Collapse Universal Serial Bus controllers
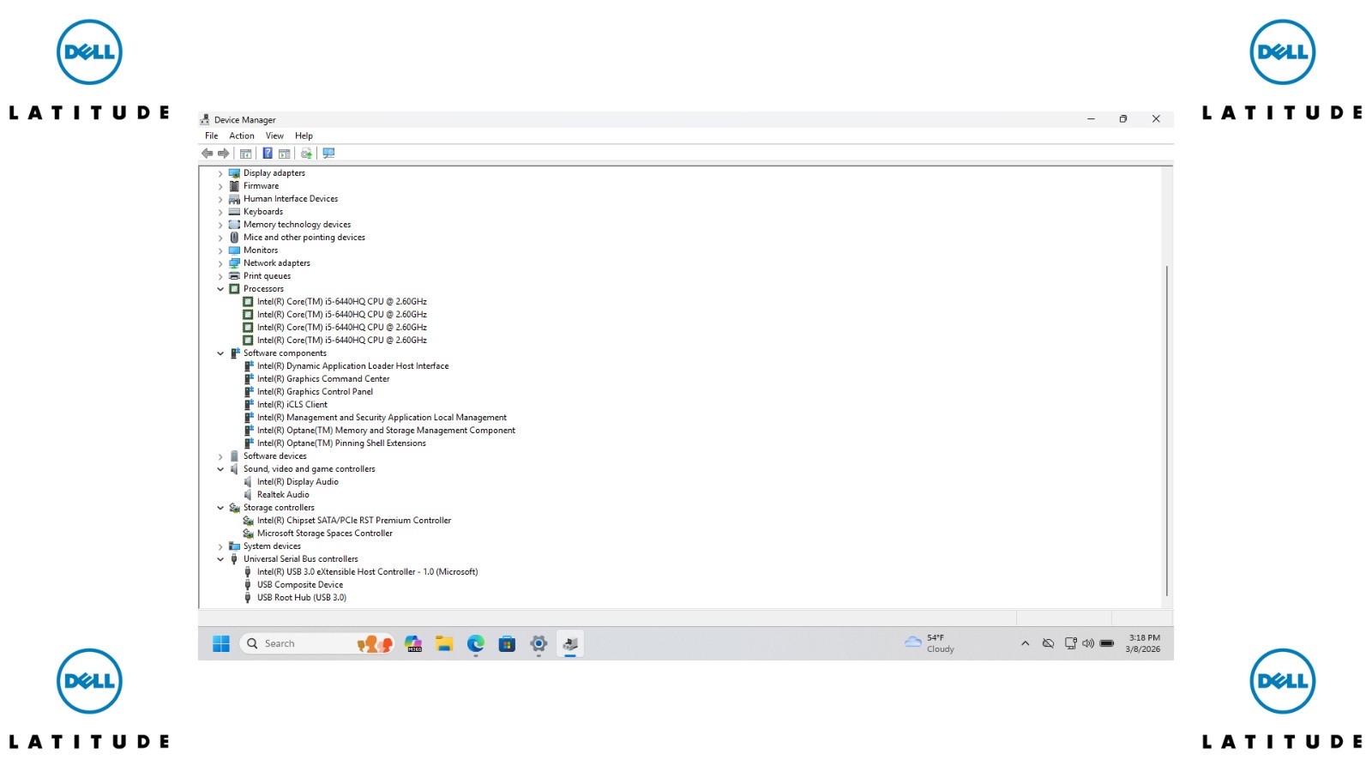Screen dimensions: 1372x772 [220, 559]
